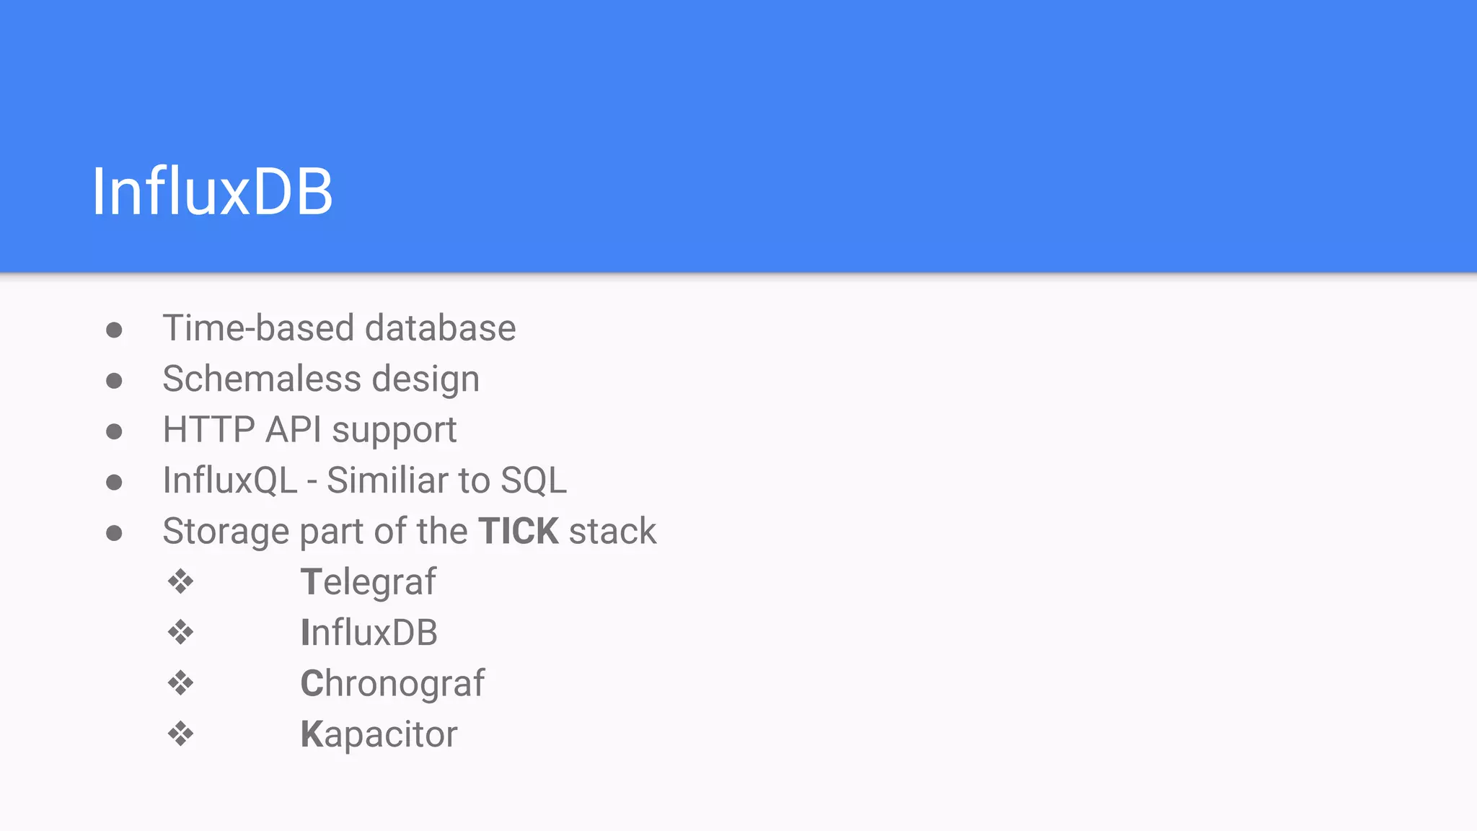Click the InfluxDB sub-list item text
The image size is (1477, 831).
pyautogui.click(x=369, y=633)
